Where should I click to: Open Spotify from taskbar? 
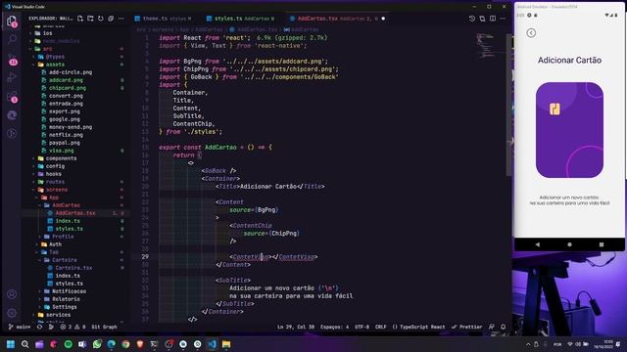coord(68,344)
